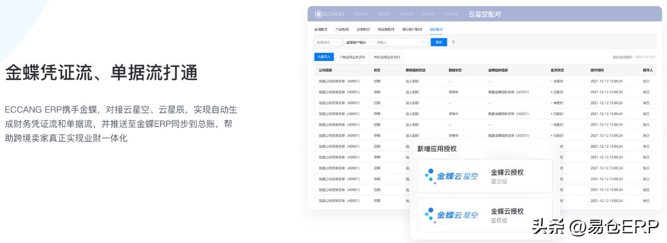Click the 下载金蝶业务资料 button

[x=352, y=56]
